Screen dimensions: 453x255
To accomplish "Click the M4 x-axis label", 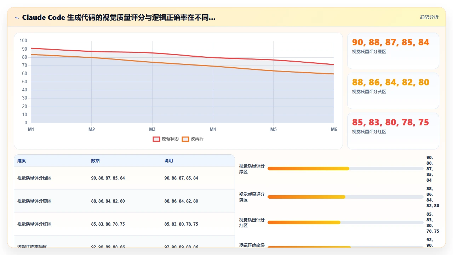I will pos(213,130).
